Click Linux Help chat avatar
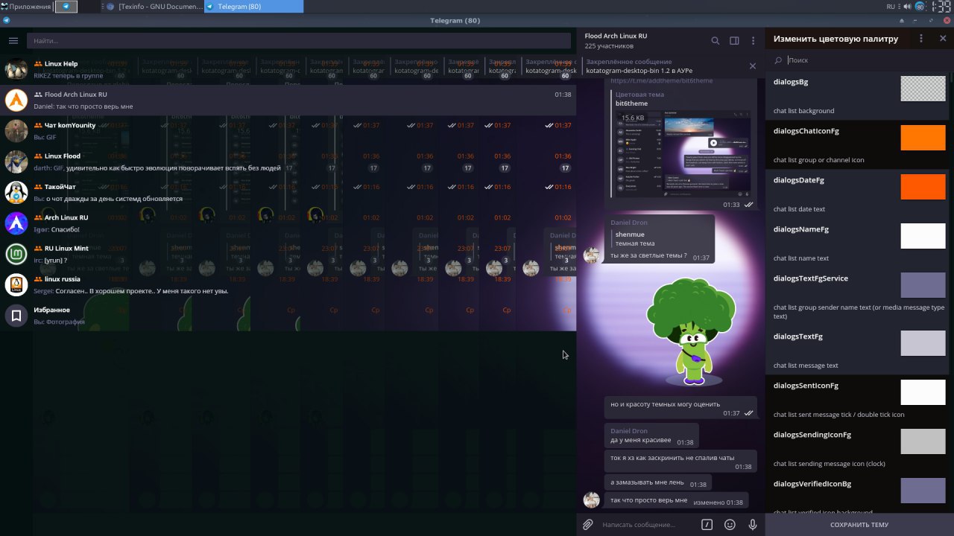The image size is (954, 536). tap(16, 69)
